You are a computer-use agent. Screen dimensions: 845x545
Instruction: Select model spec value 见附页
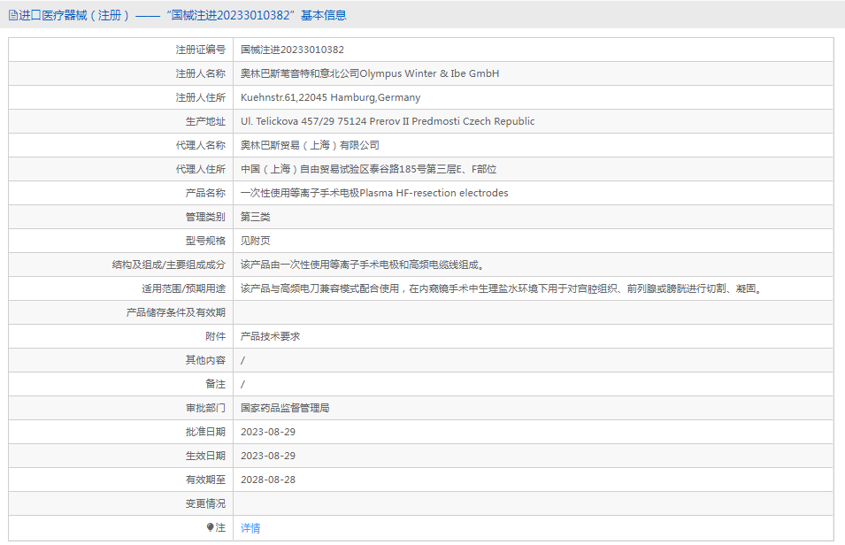[x=256, y=241]
